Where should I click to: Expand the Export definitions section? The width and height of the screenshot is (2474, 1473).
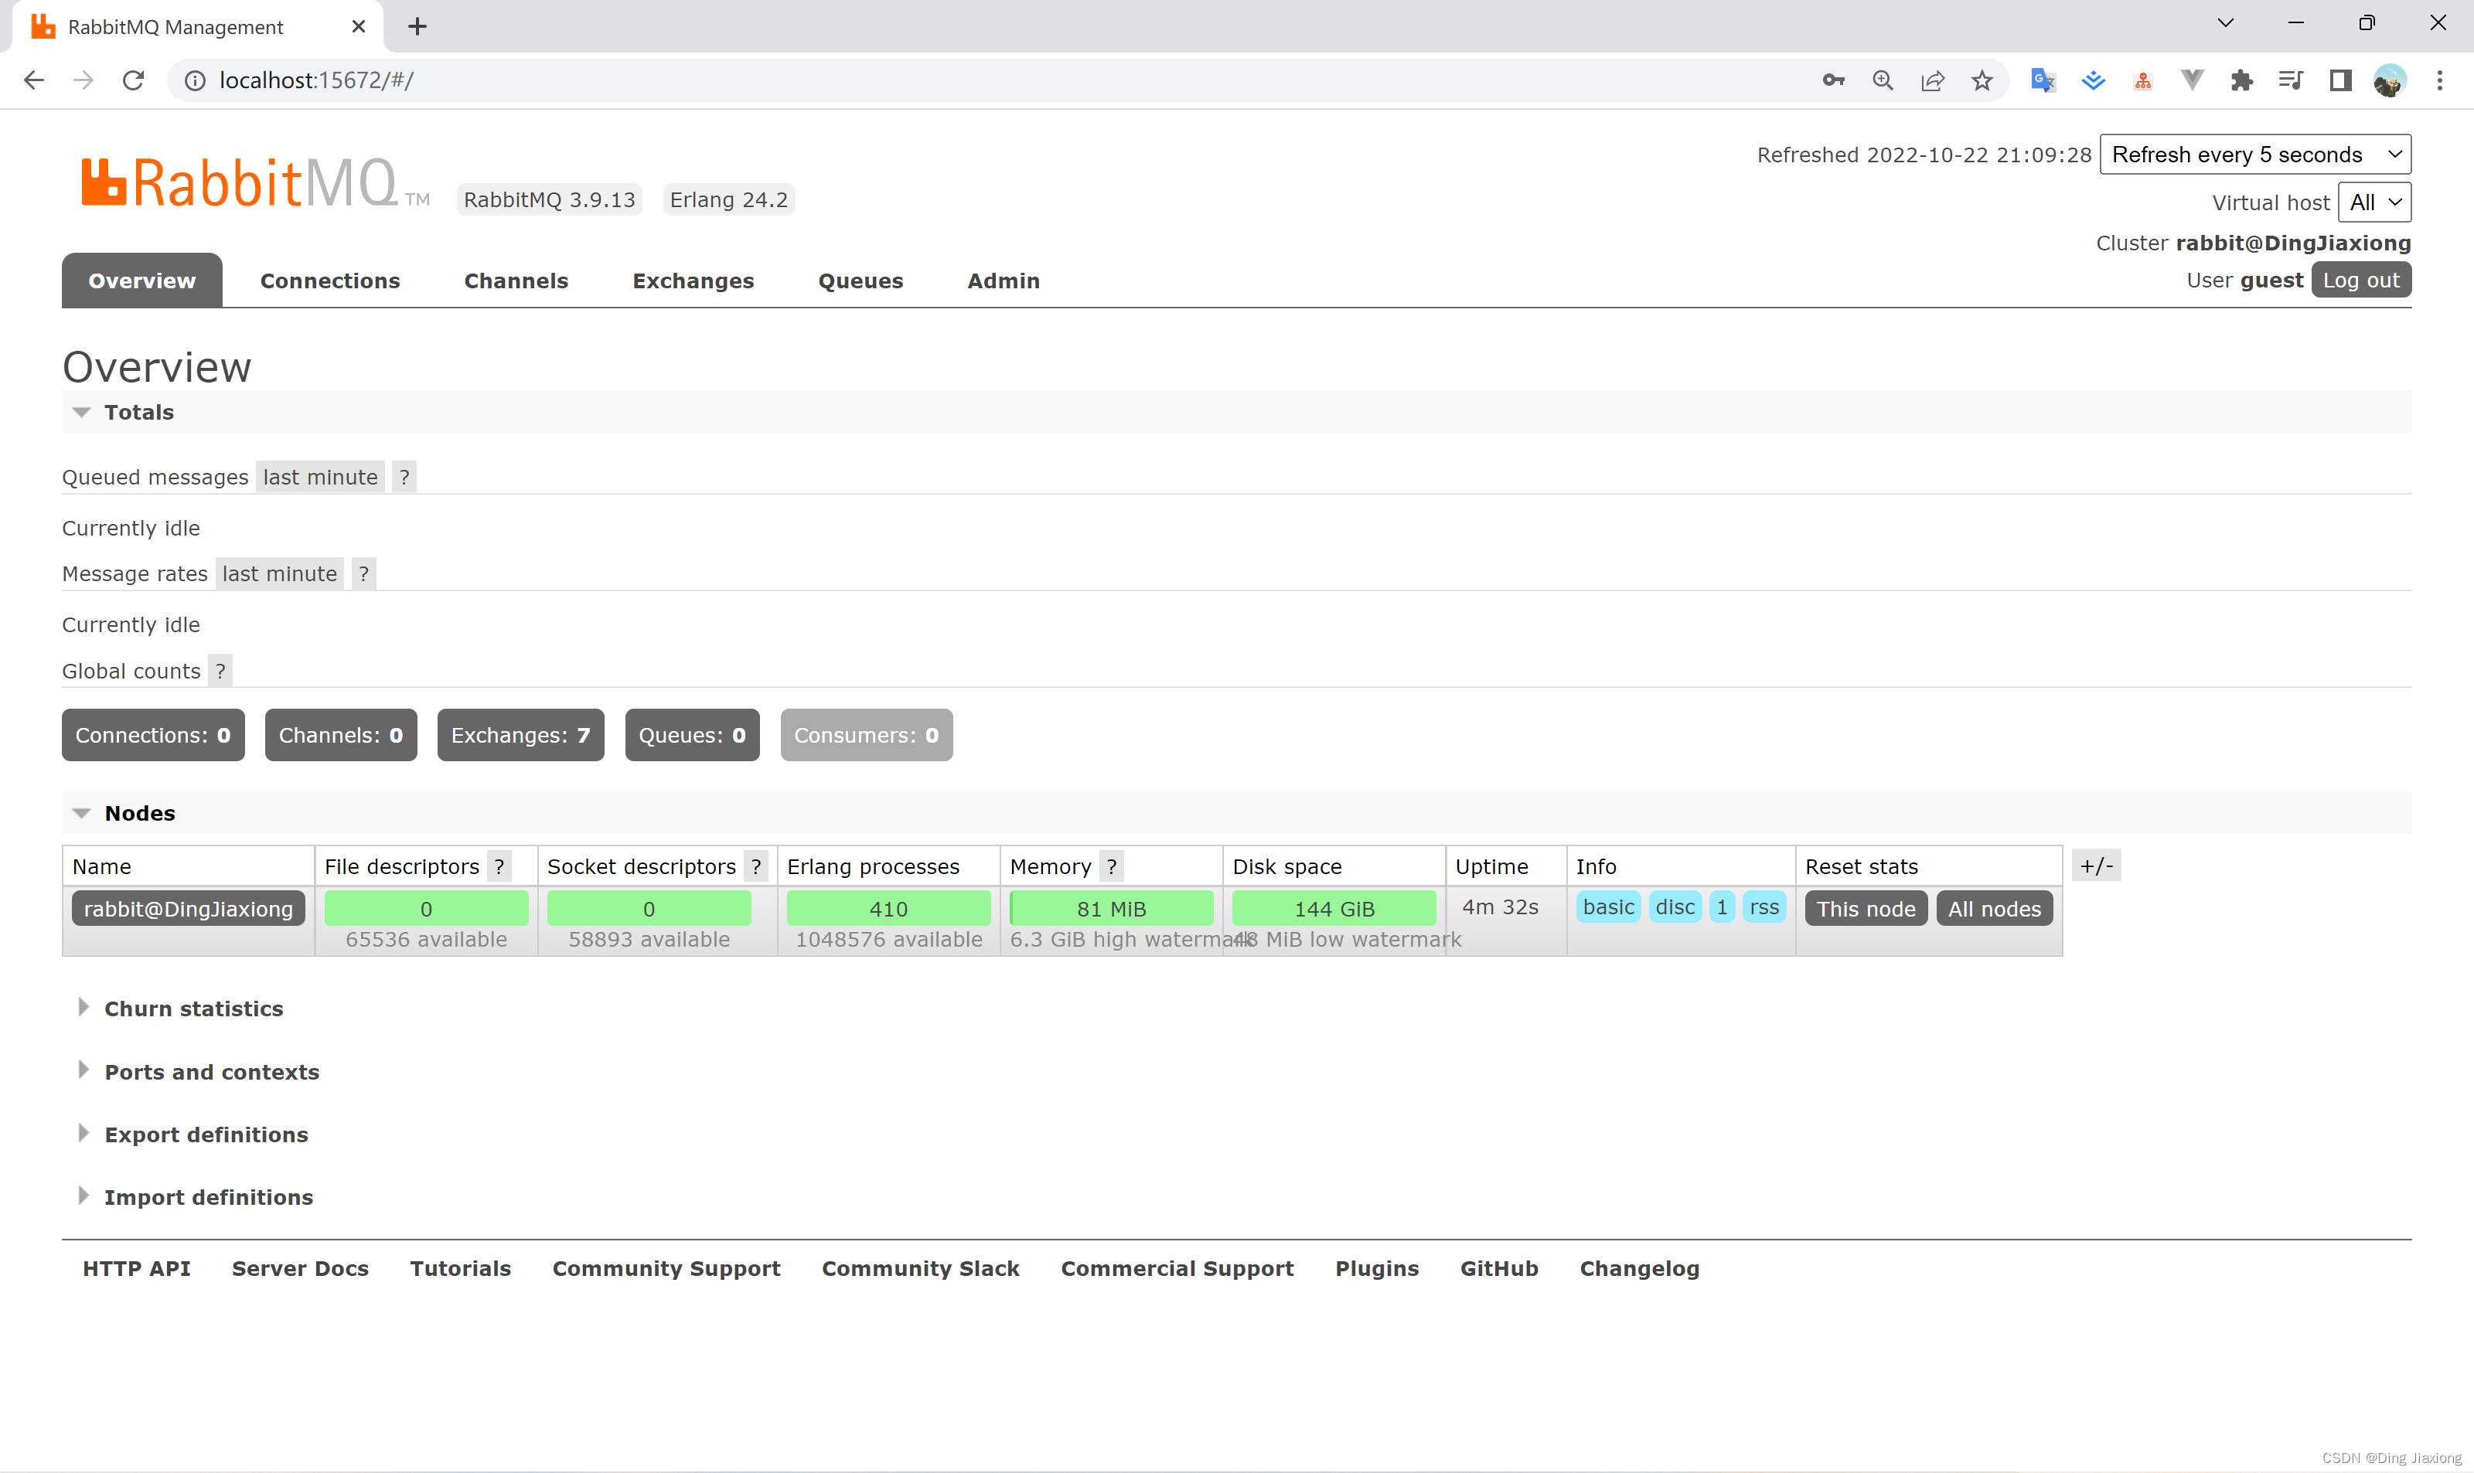click(207, 1135)
